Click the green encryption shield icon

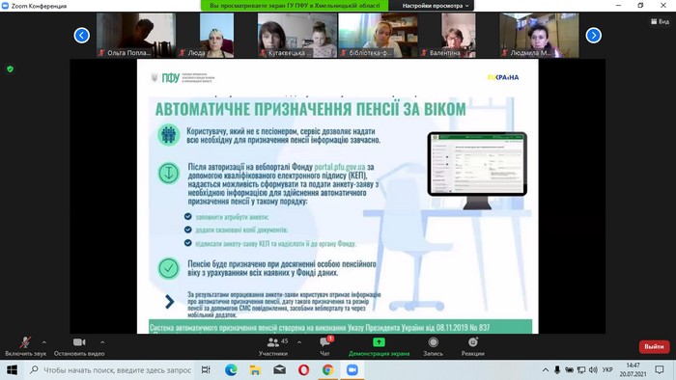[11, 68]
